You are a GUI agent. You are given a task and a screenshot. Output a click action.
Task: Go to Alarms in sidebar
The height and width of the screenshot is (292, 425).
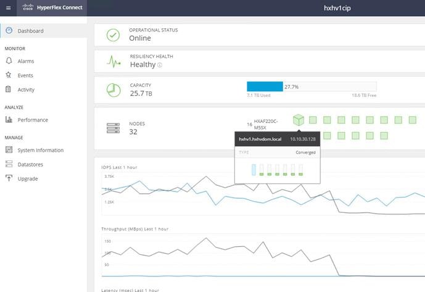click(x=26, y=61)
